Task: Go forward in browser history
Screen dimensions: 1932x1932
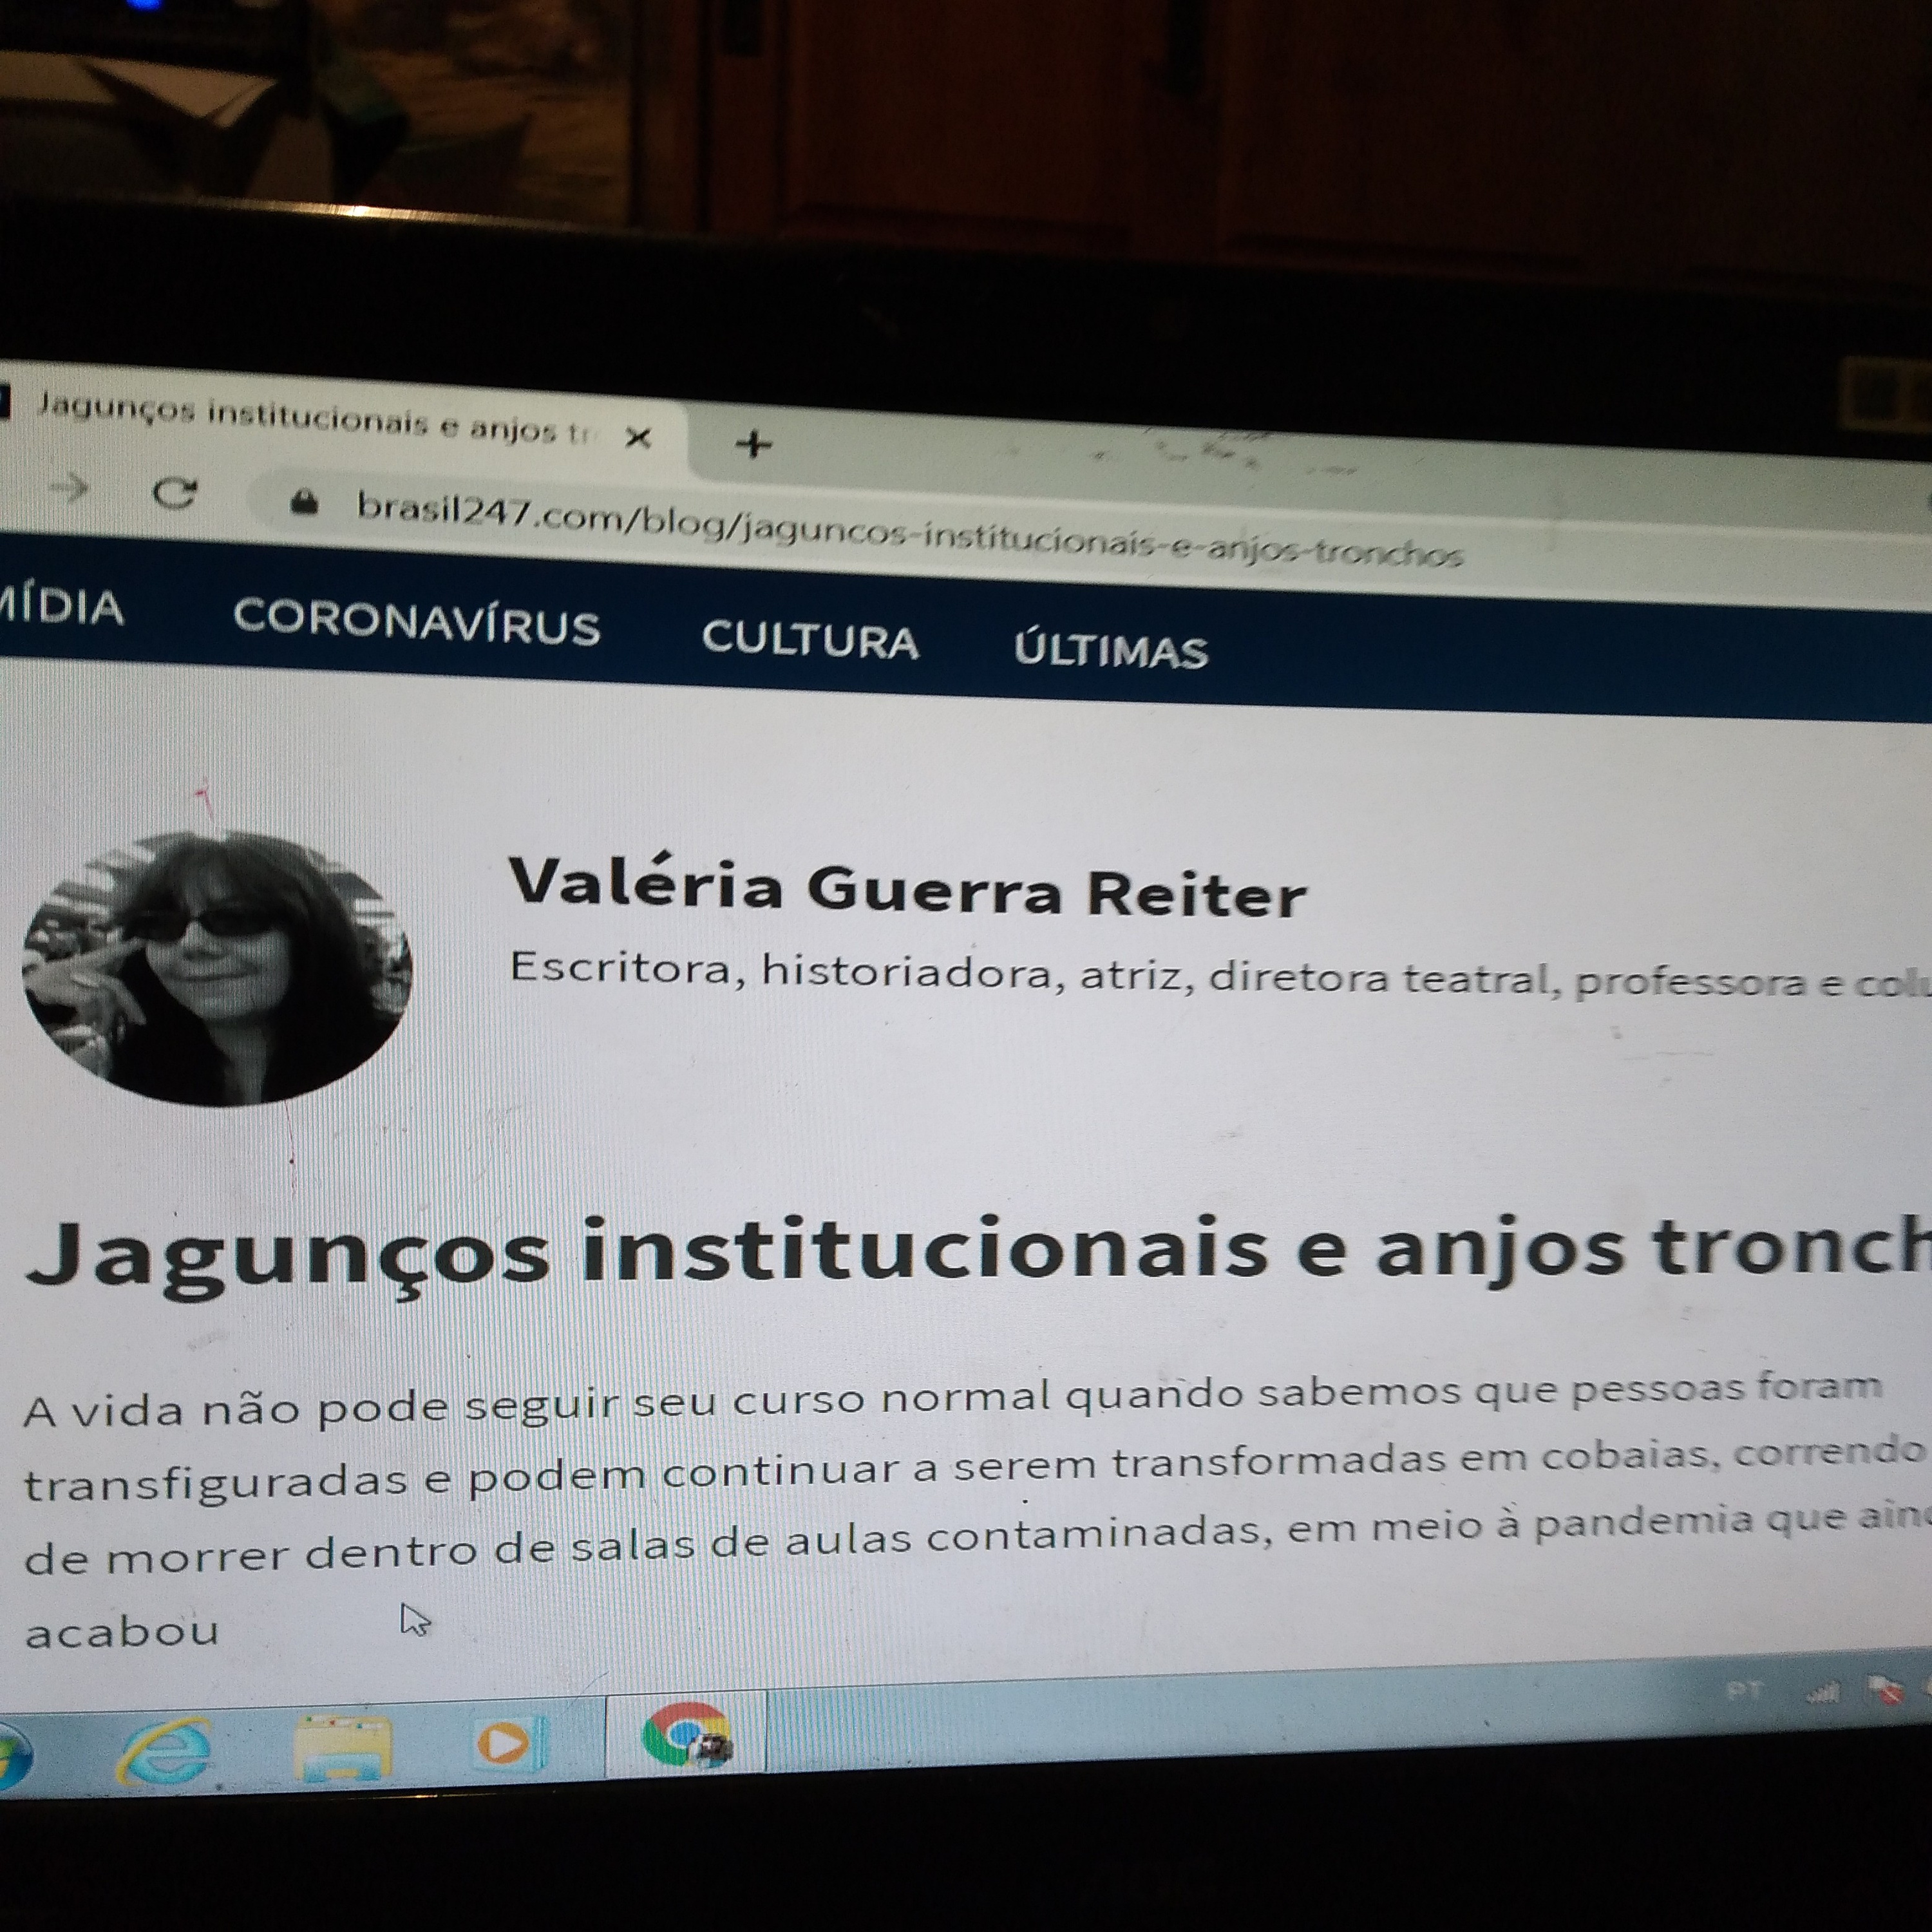Action: click(69, 488)
